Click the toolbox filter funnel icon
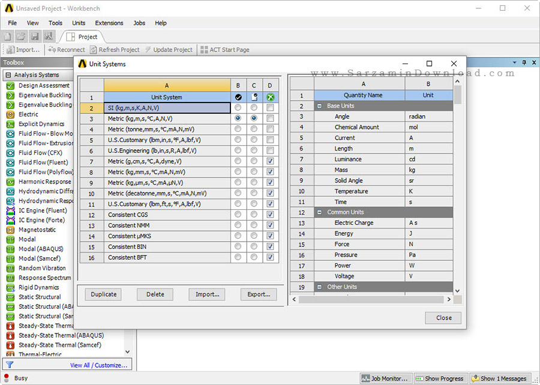 click(10, 365)
